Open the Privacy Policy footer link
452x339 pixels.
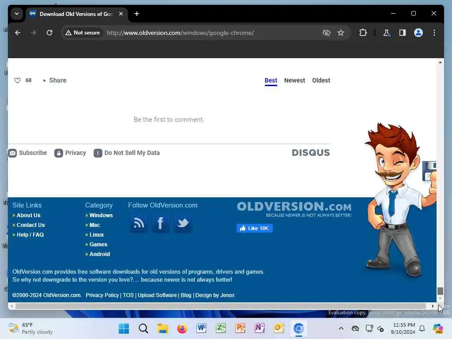(x=102, y=295)
